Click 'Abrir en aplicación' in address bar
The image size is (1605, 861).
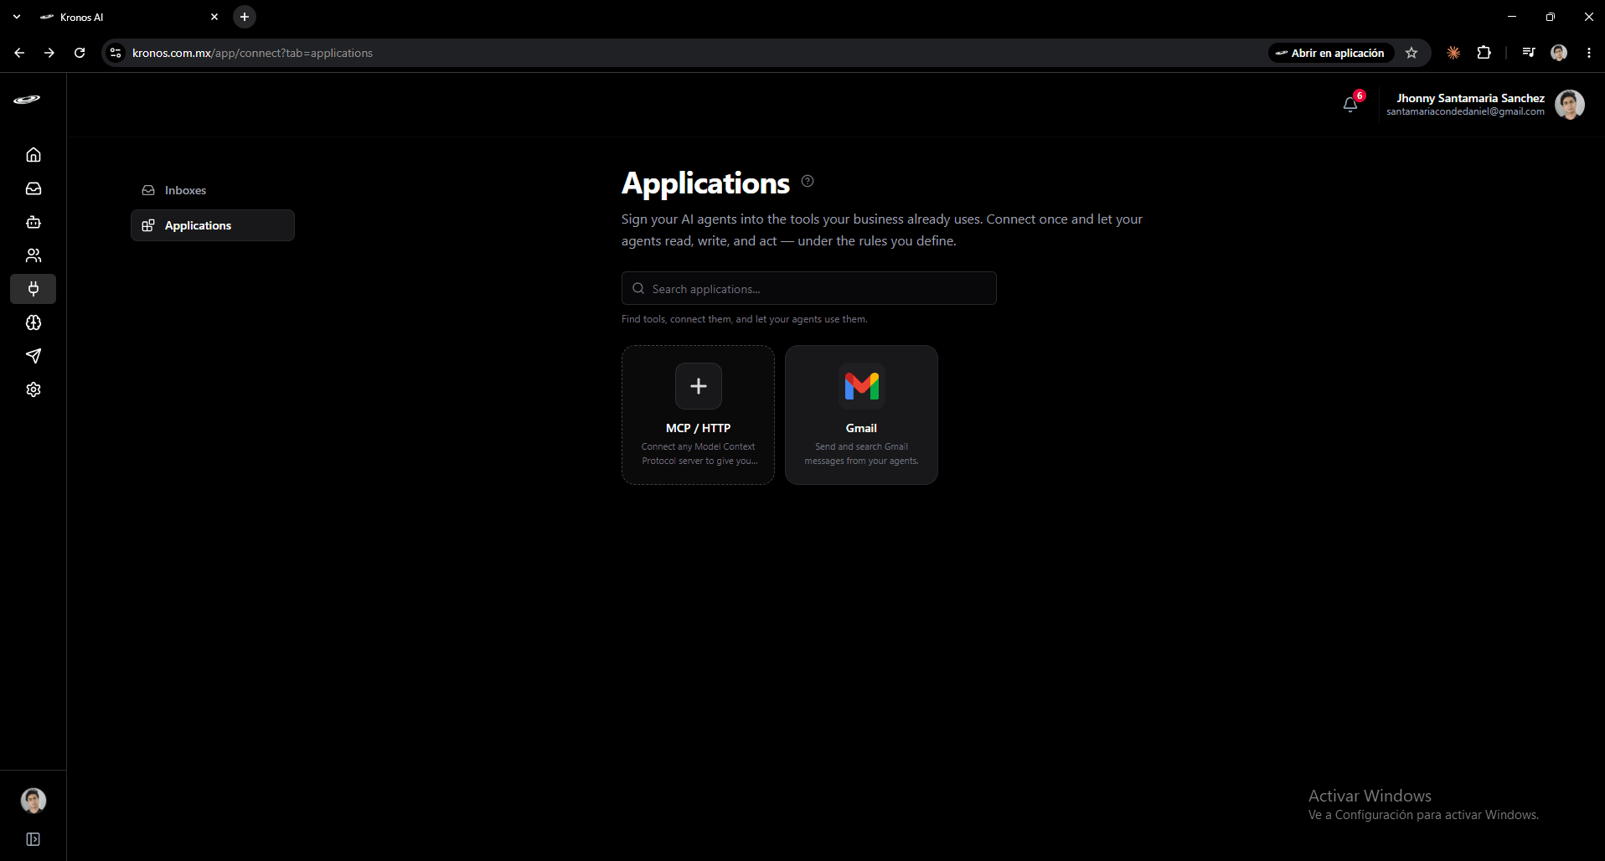pos(1330,53)
